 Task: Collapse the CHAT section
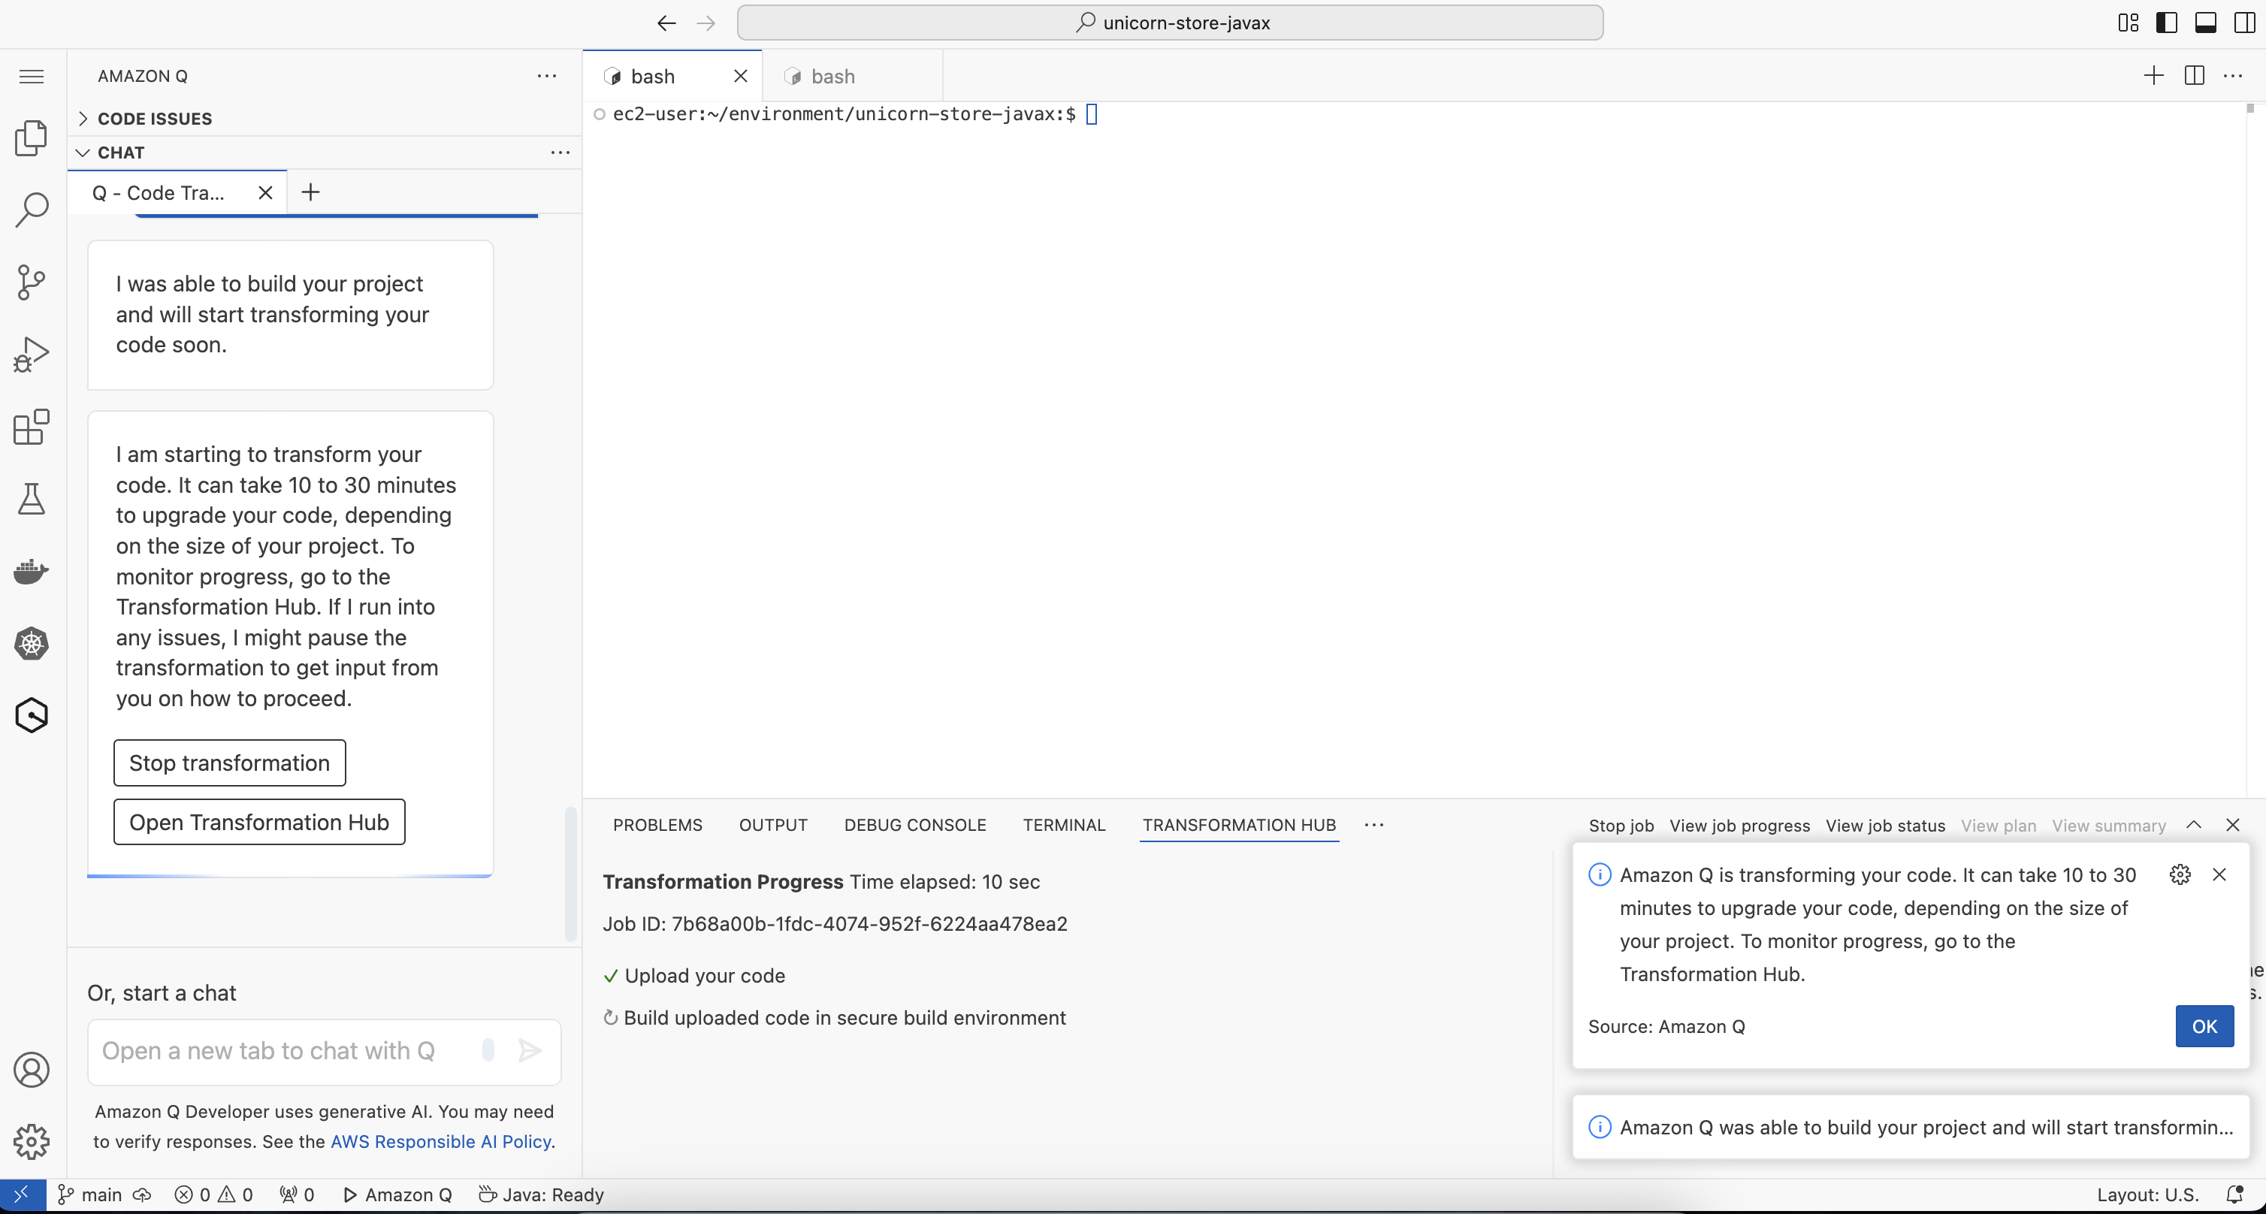click(122, 153)
